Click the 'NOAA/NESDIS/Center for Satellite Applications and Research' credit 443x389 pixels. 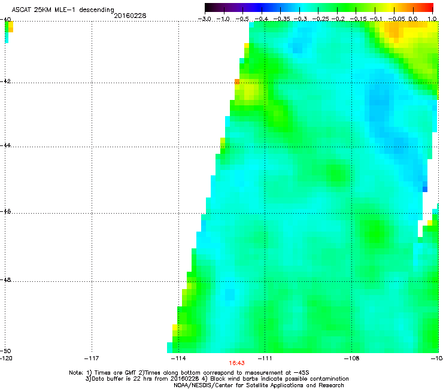pos(259,385)
